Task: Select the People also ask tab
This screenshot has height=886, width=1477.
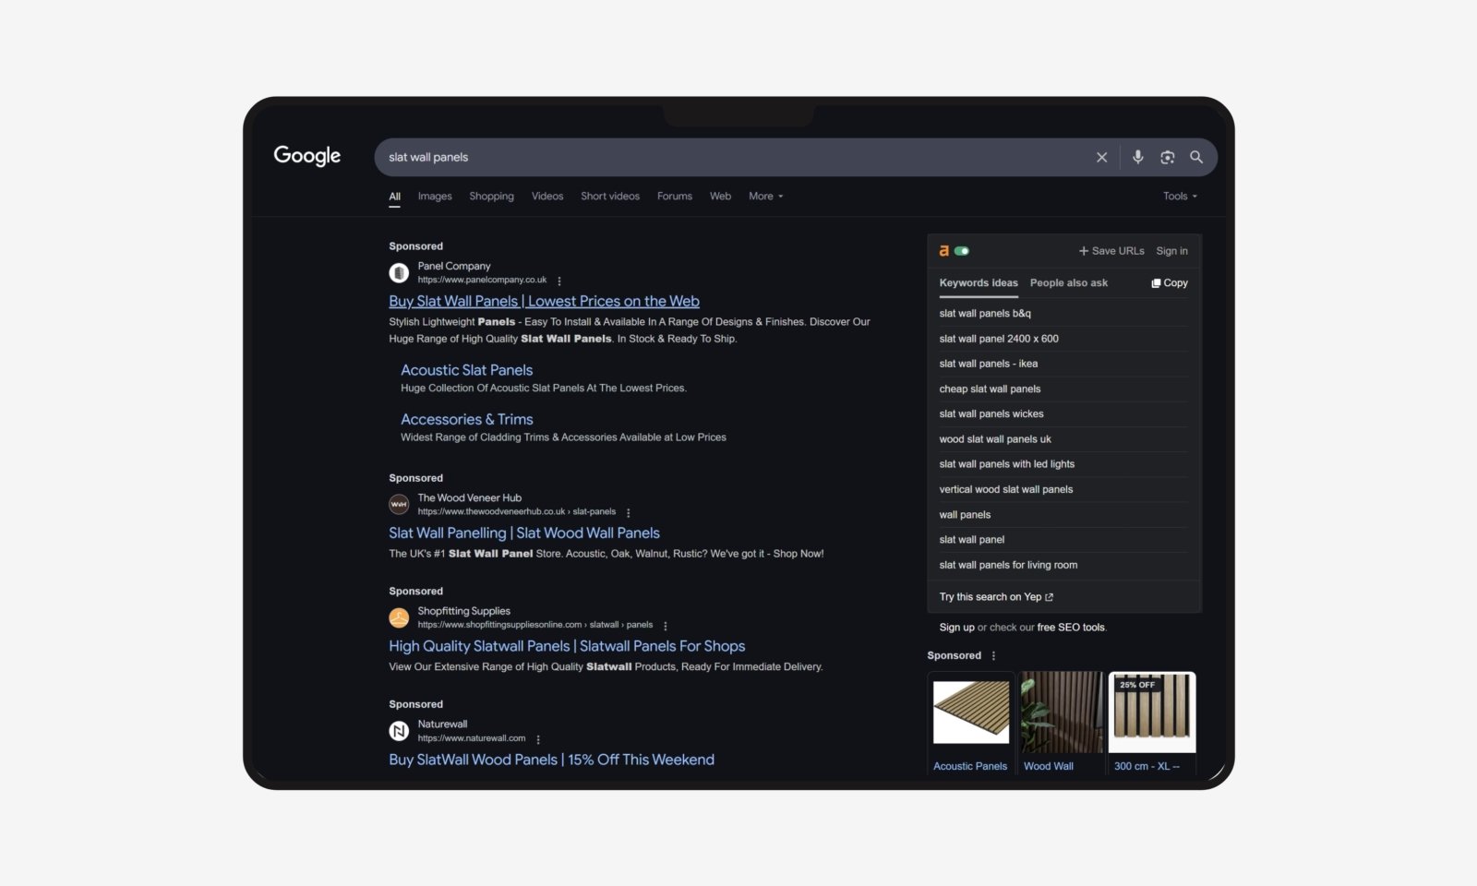Action: (1069, 283)
